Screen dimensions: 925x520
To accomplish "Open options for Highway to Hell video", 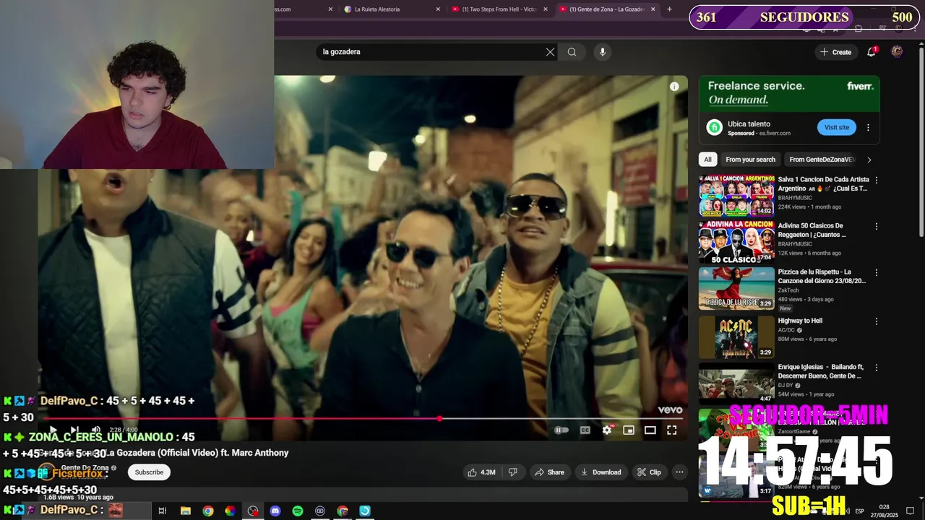I will click(x=877, y=321).
